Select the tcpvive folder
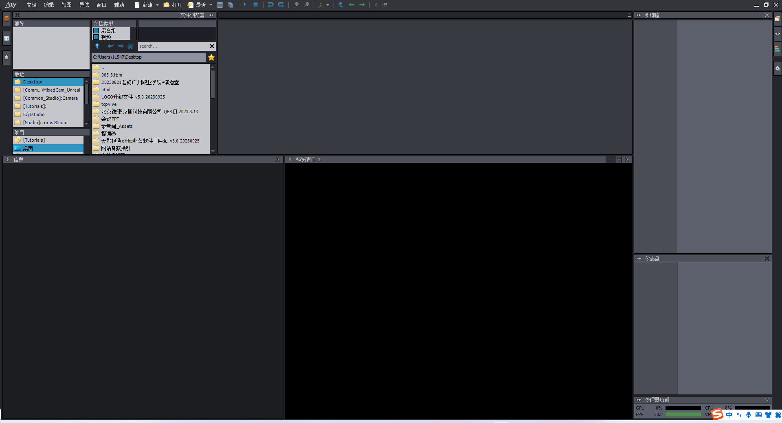The height and width of the screenshot is (423, 782). 109,104
